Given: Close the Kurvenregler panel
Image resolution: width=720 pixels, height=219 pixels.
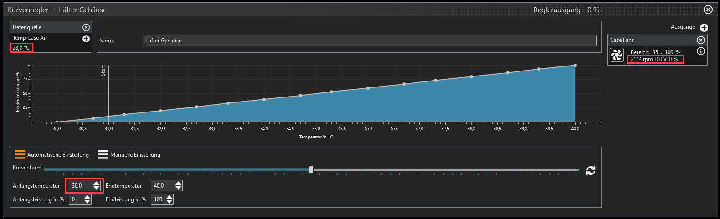Looking at the screenshot, I should click(x=708, y=10).
